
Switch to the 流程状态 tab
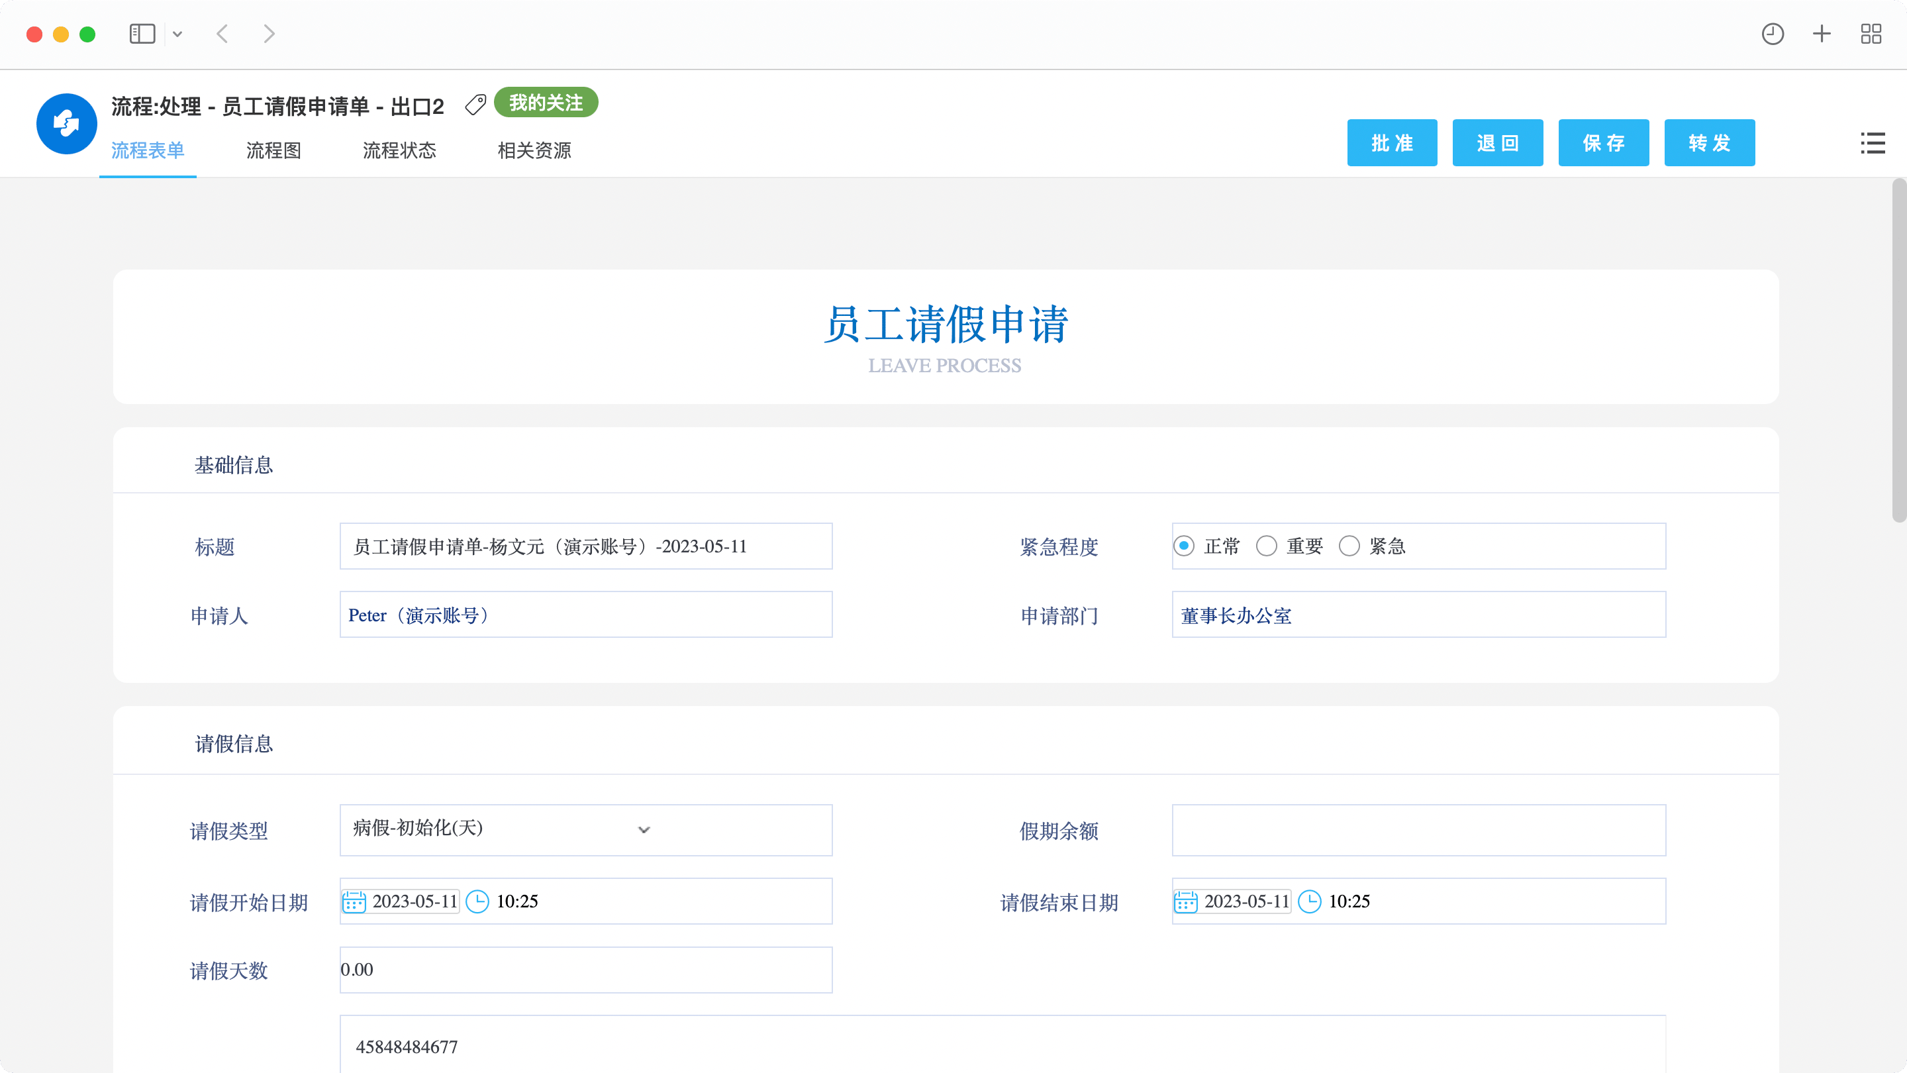(400, 150)
